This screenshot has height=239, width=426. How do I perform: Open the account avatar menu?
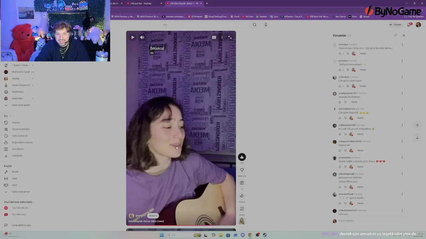click(x=418, y=25)
